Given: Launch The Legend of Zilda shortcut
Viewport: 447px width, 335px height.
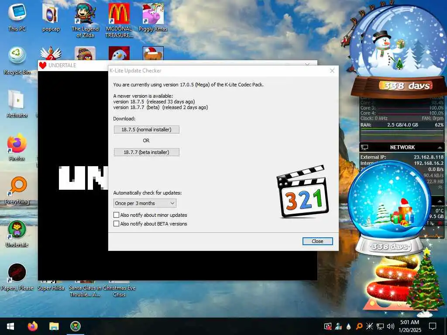Looking at the screenshot, I should coord(85,21).
